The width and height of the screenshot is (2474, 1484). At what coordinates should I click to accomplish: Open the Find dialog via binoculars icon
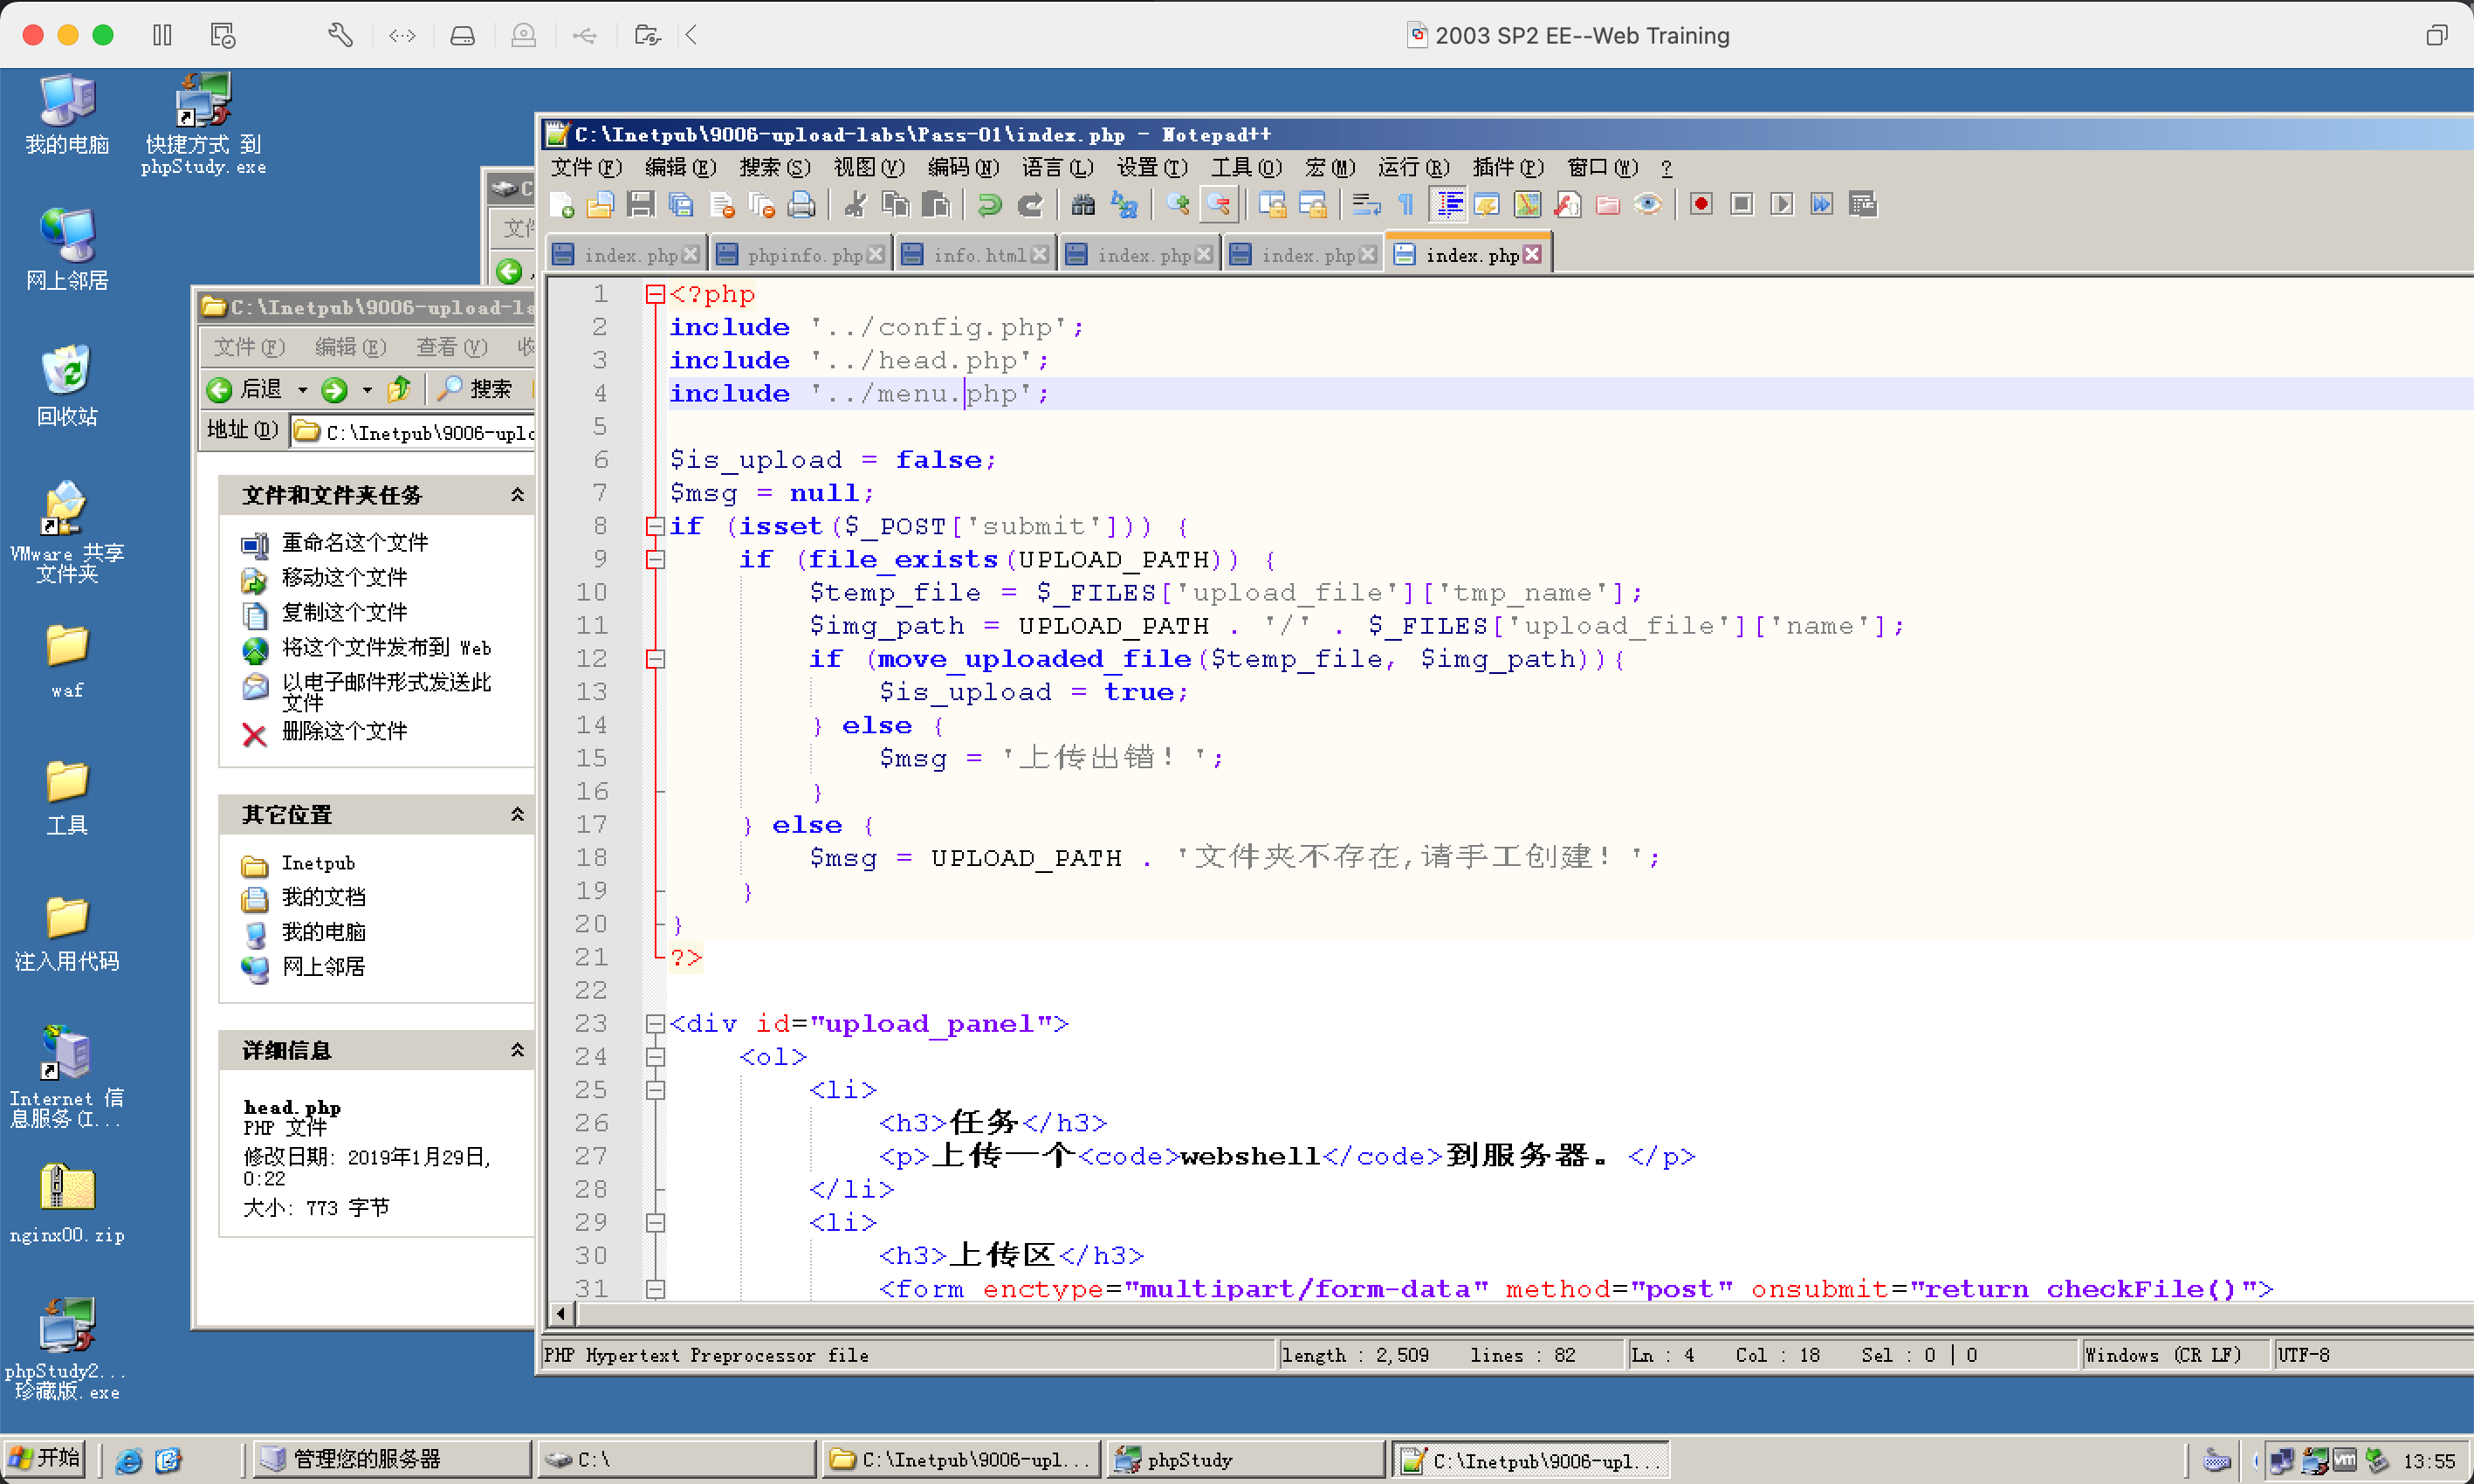(1085, 204)
